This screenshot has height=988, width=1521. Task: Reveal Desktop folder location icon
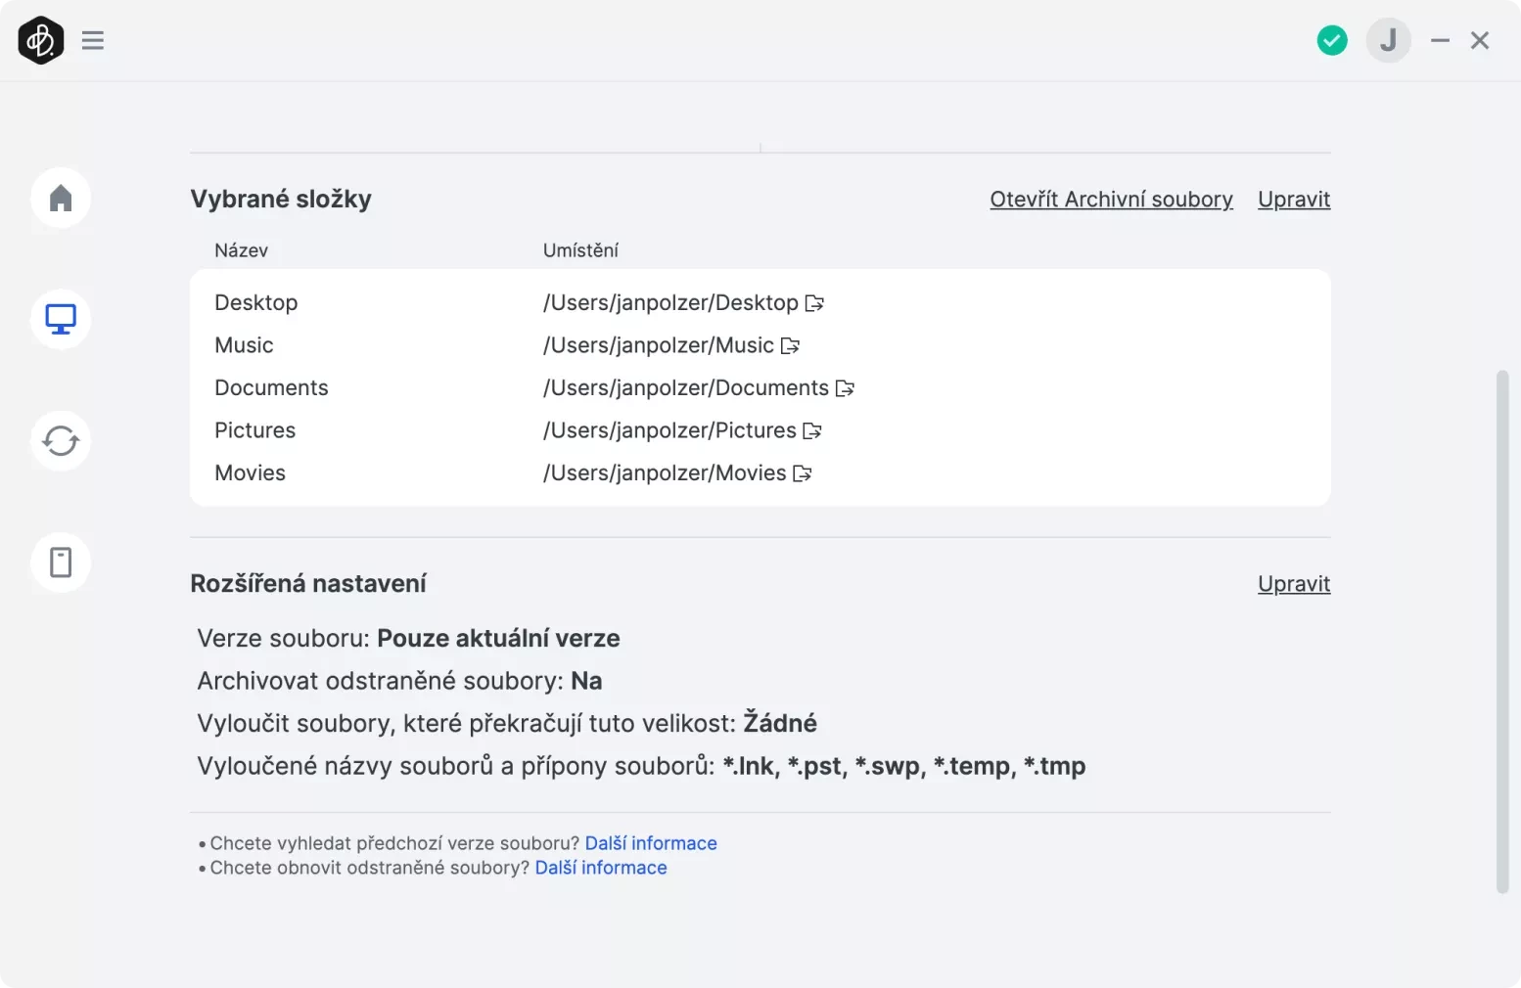[x=814, y=303]
